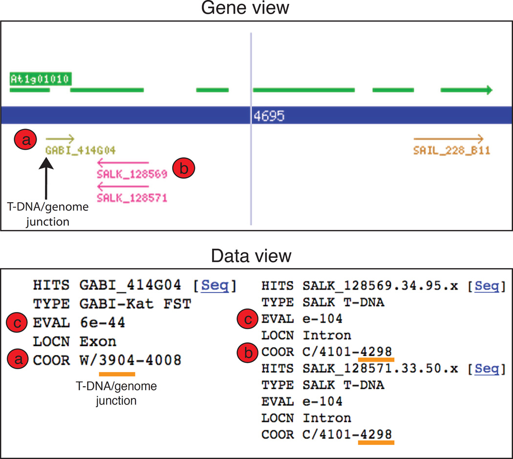Click the blue chromosome bar right of 4695
513x459 pixels.
[x=399, y=115]
